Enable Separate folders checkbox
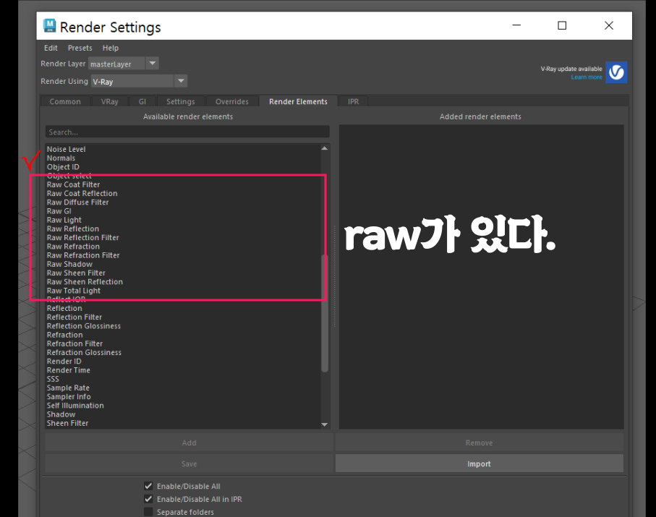This screenshot has height=517, width=656. [148, 512]
